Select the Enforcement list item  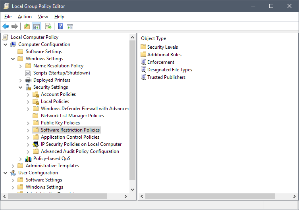pyautogui.click(x=161, y=62)
